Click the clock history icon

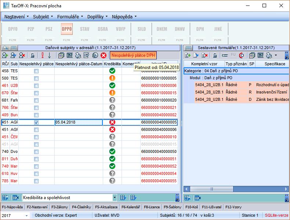click(95, 55)
